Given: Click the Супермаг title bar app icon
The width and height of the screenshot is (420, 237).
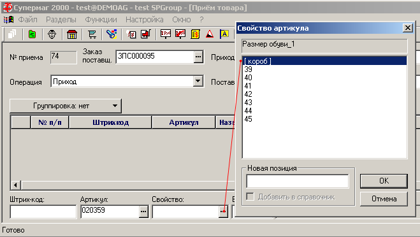Looking at the screenshot, I should pos(7,8).
